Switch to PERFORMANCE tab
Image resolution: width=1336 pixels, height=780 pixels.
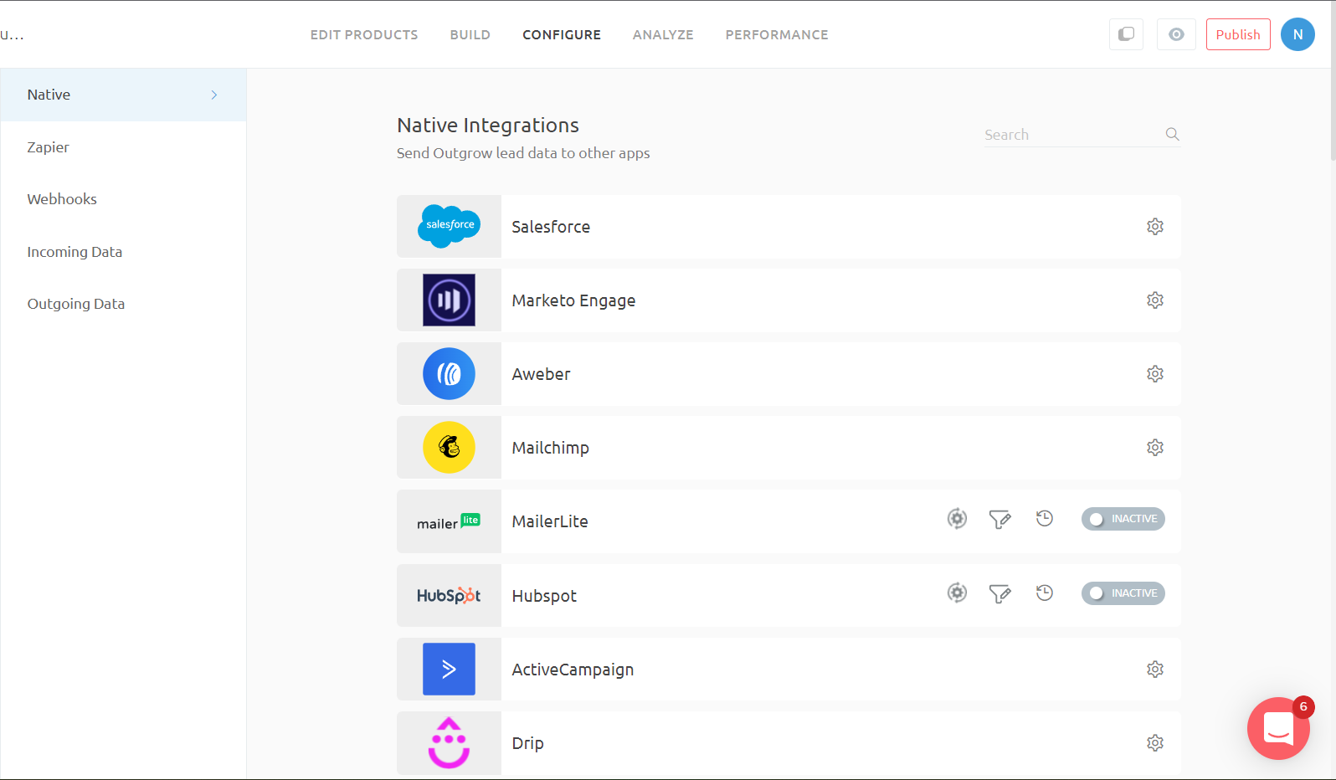tap(777, 35)
